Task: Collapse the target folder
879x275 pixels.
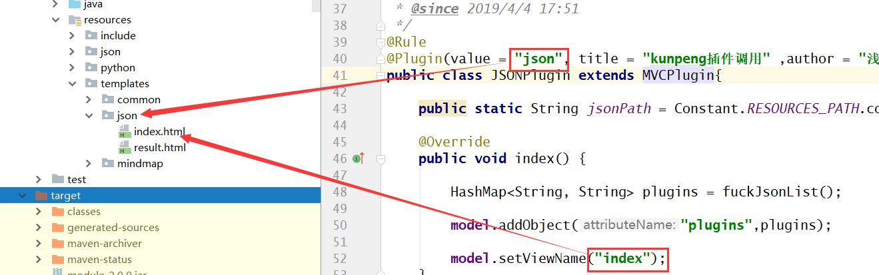Action: coord(23,196)
